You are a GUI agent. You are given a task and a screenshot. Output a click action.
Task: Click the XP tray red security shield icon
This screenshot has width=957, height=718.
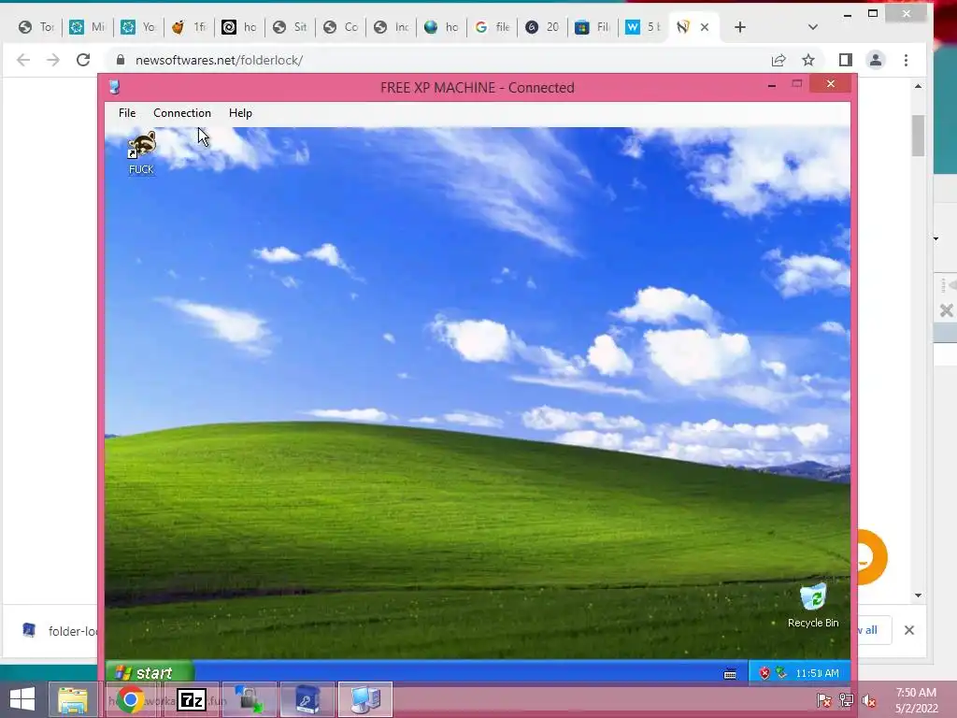(x=764, y=673)
